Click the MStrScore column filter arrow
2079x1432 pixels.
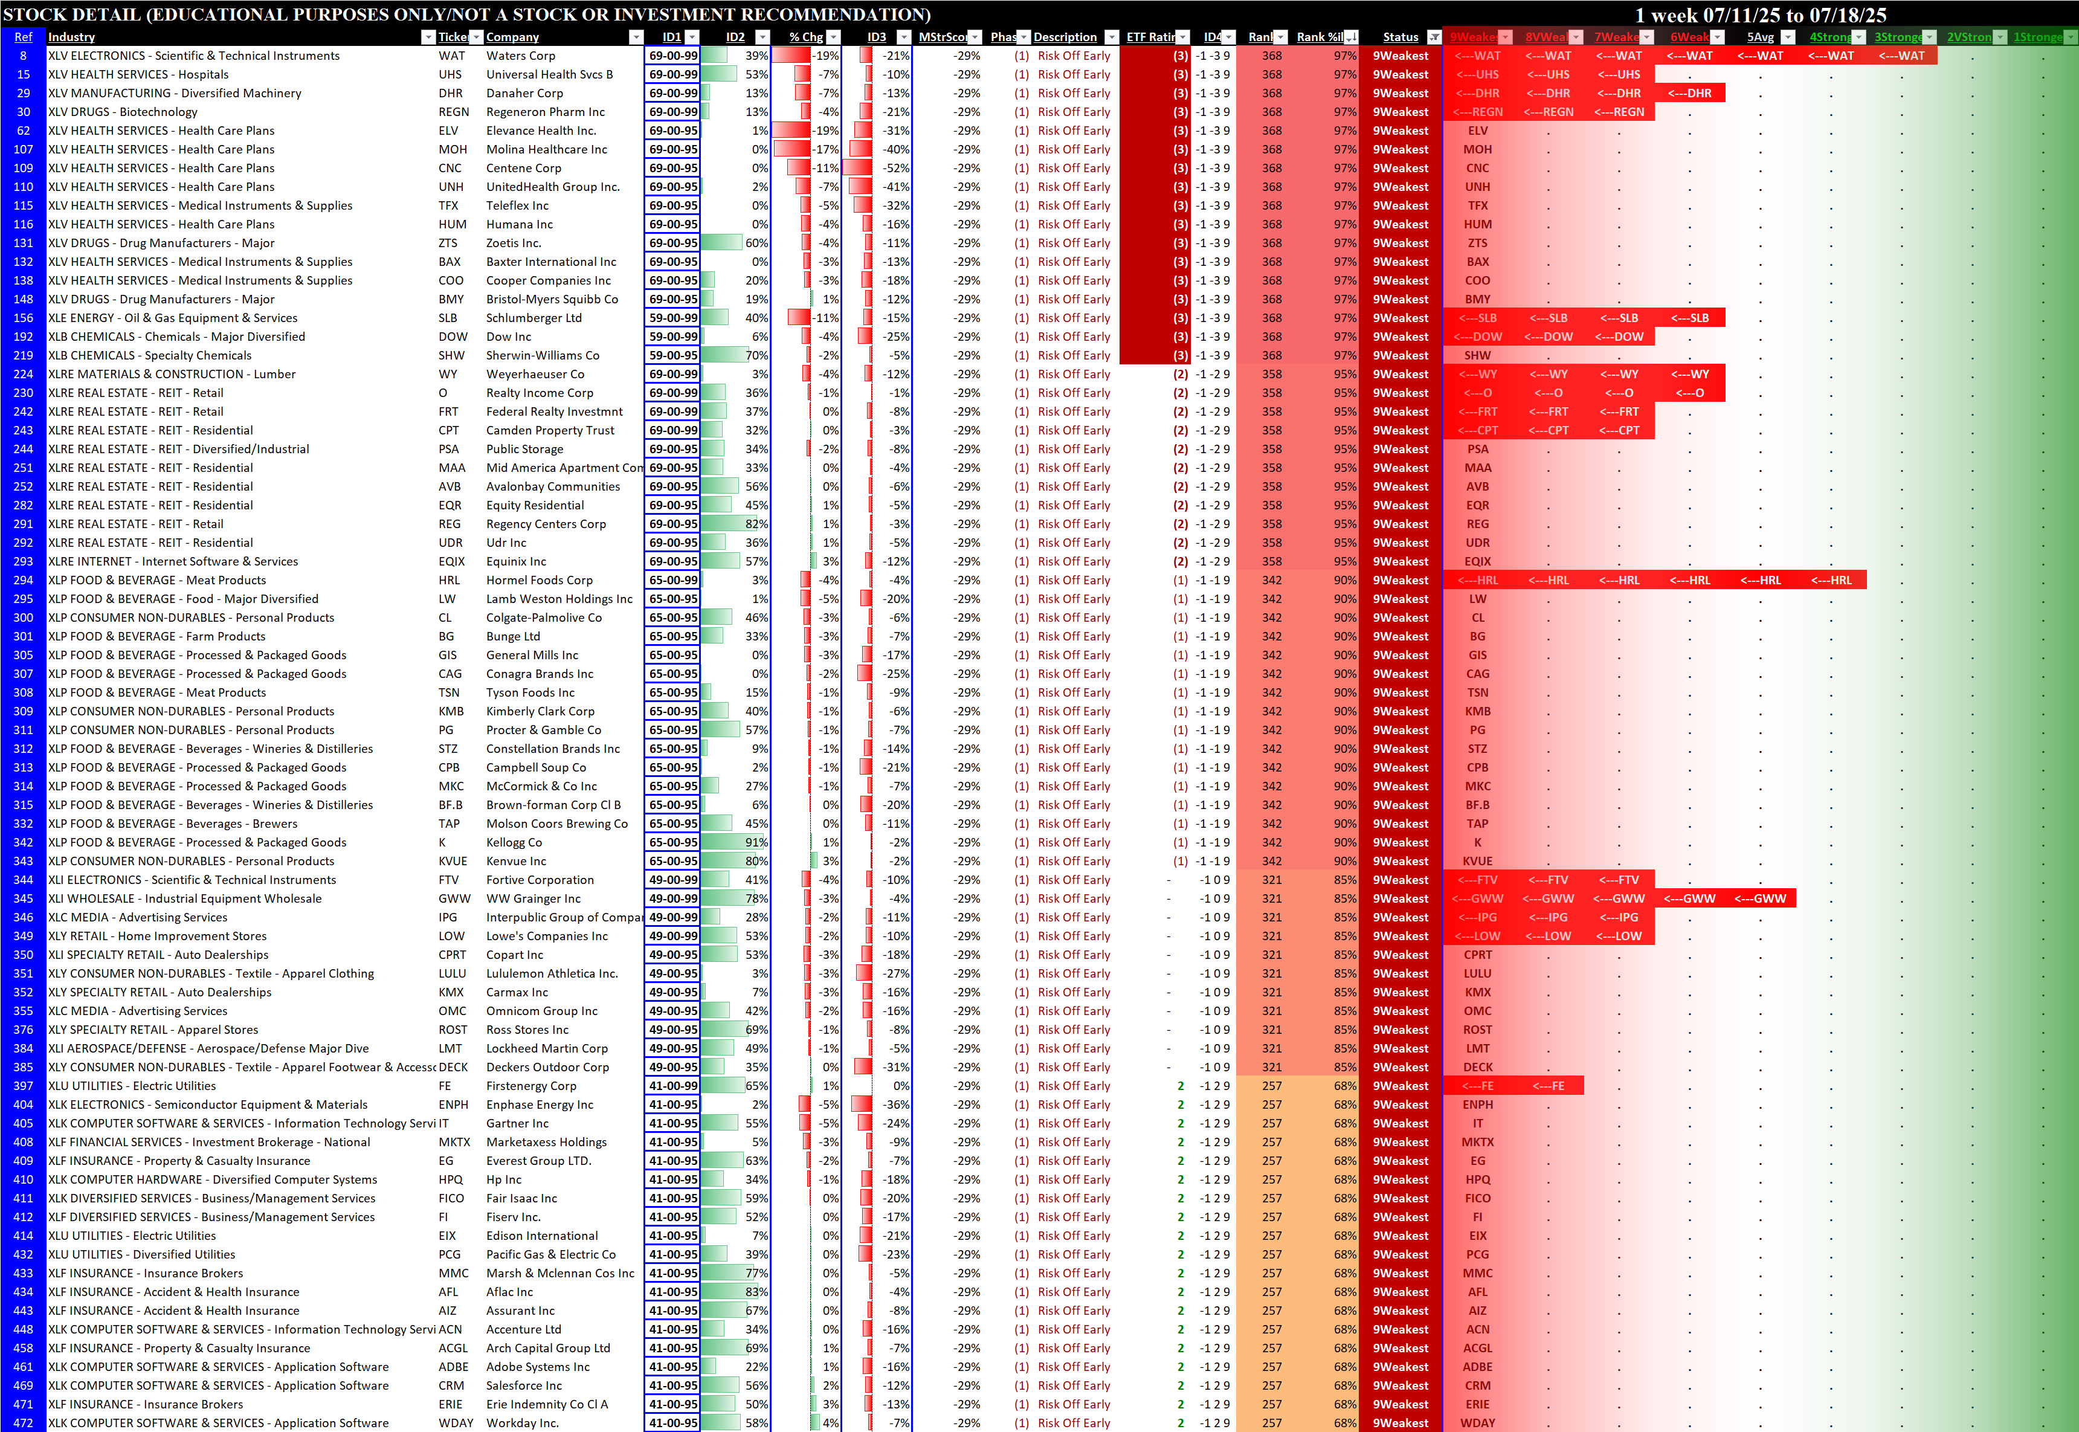click(x=975, y=37)
